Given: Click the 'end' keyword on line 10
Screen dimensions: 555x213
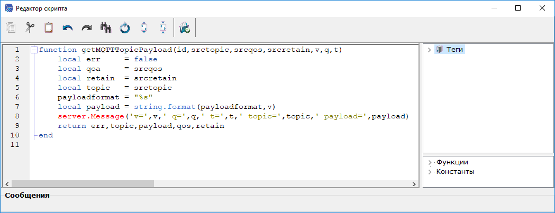Looking at the screenshot, I should pos(46,135).
